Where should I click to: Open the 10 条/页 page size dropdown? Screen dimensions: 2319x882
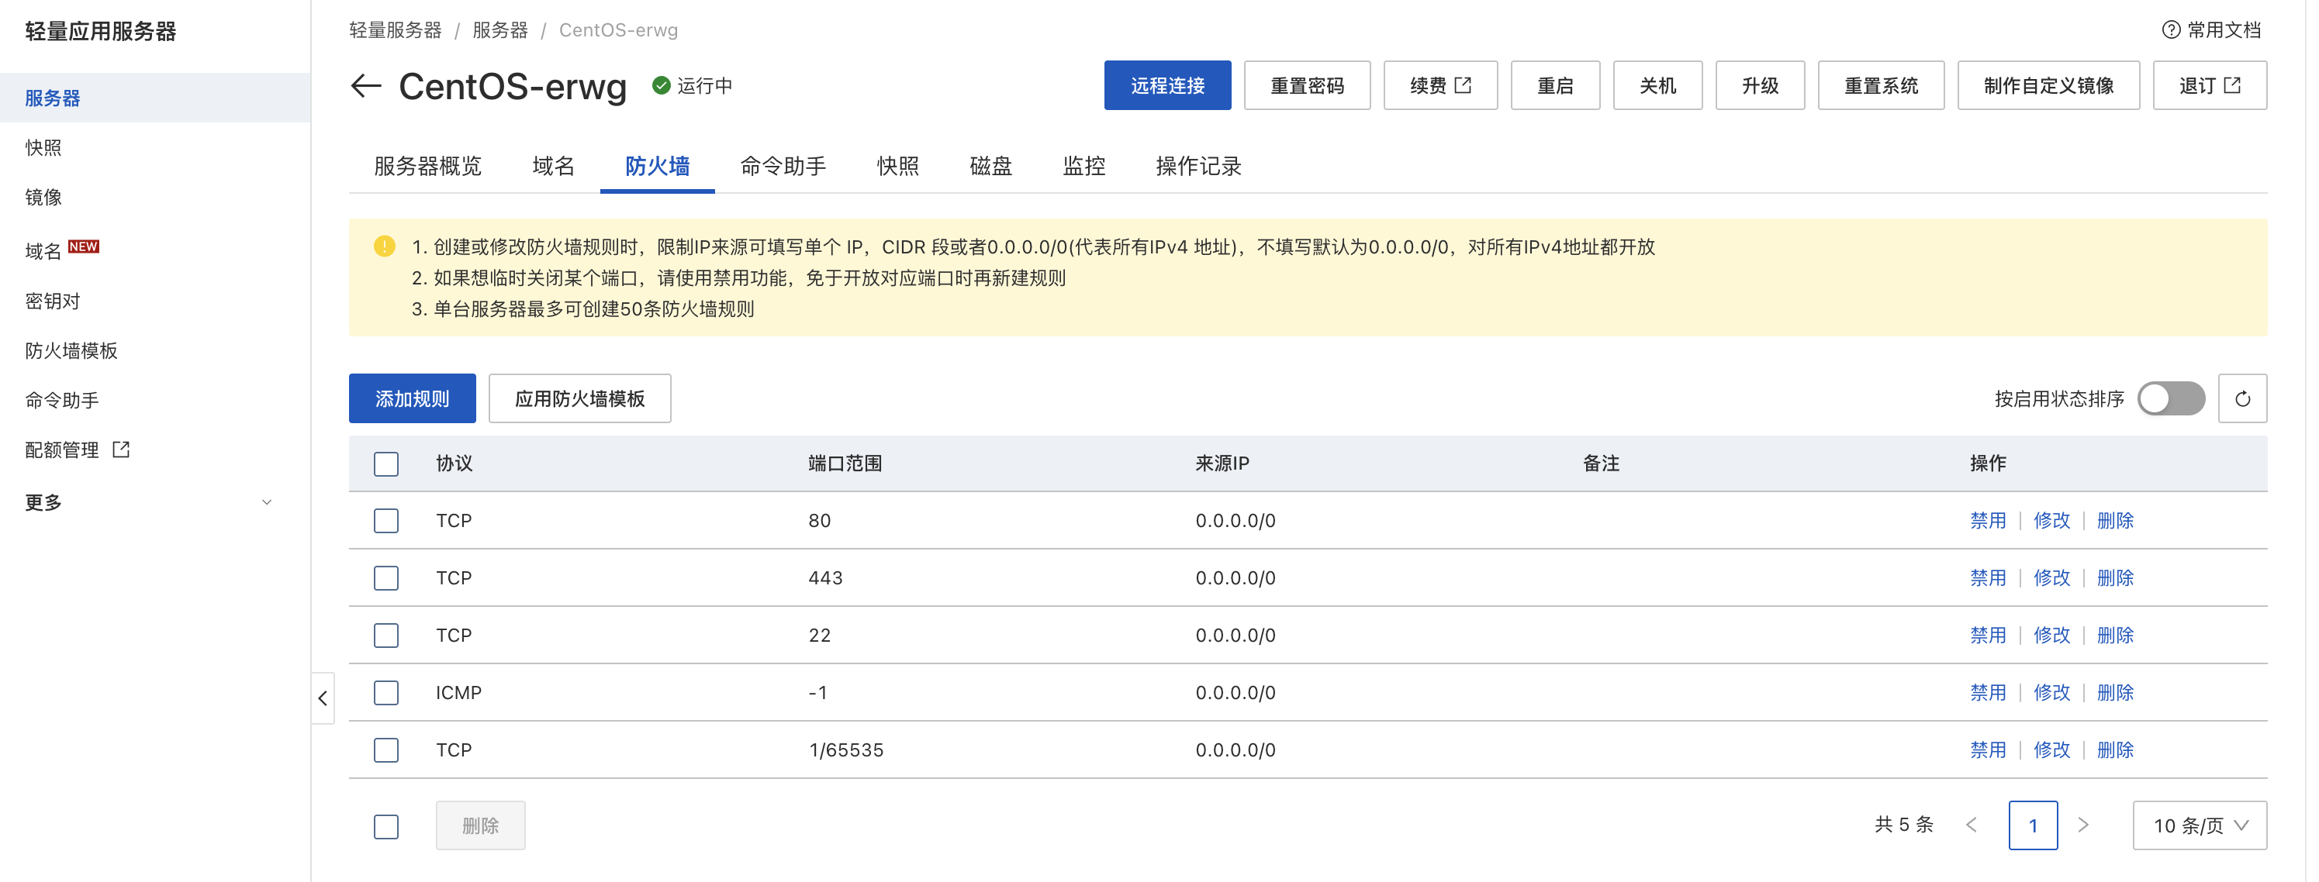2200,825
